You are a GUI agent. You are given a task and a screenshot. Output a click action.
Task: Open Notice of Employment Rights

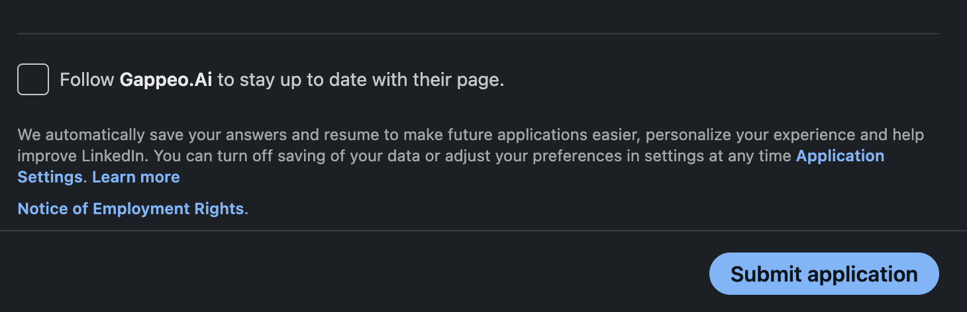tap(130, 209)
